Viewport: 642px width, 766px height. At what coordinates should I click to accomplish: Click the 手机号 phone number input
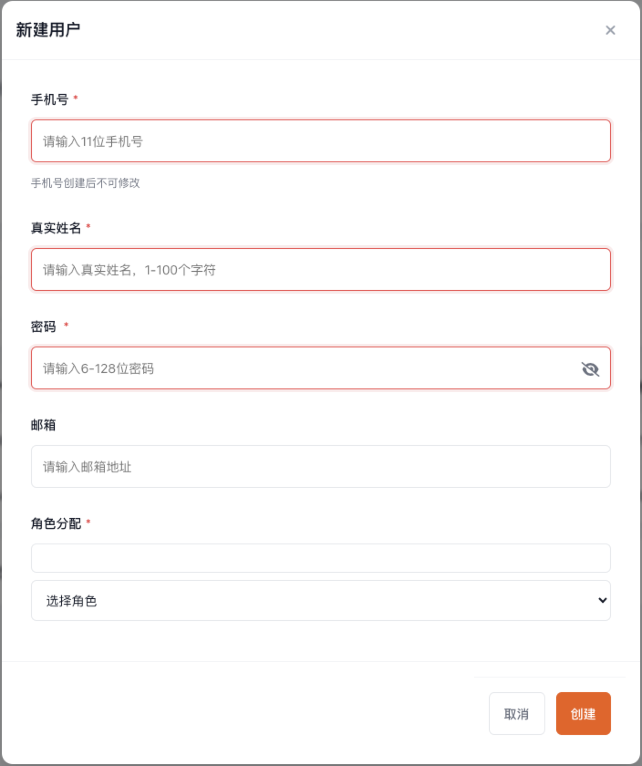[x=321, y=141]
